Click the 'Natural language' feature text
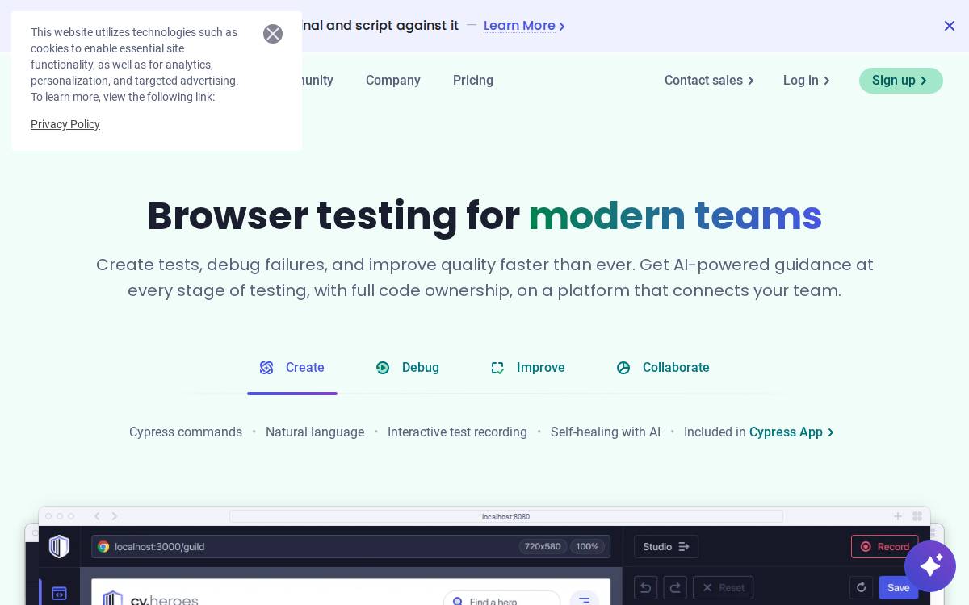 (x=315, y=432)
